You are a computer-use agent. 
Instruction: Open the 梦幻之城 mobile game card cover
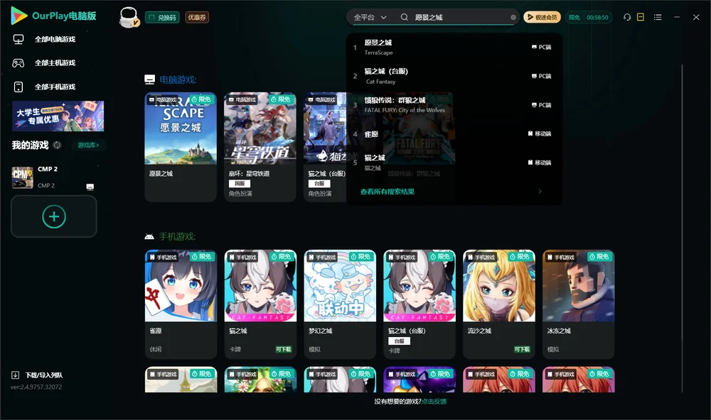point(340,286)
